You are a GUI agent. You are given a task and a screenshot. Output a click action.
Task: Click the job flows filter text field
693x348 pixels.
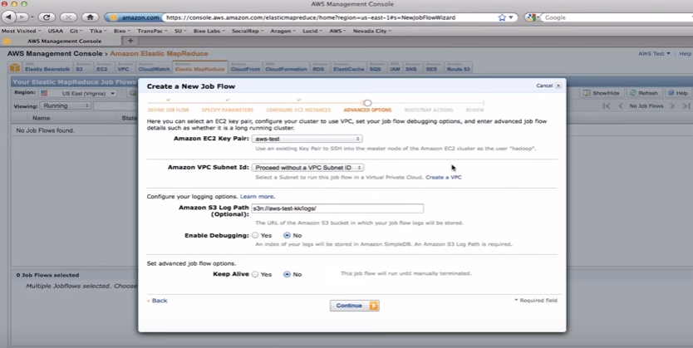pyautogui.click(x=116, y=106)
